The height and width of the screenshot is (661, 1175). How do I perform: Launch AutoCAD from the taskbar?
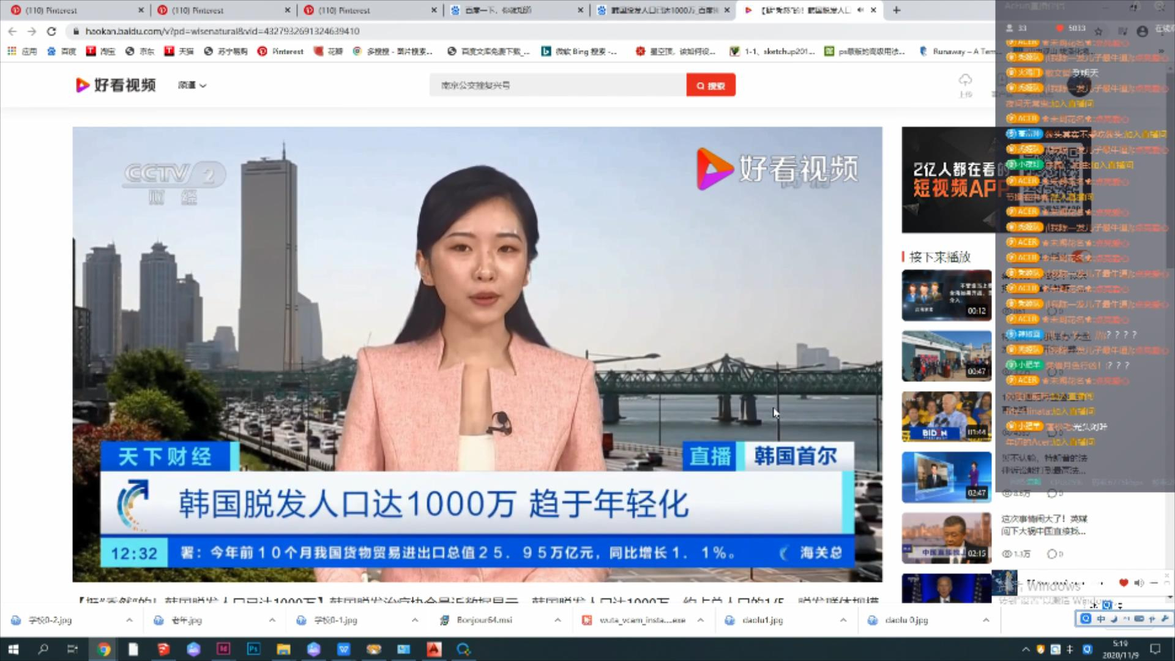[434, 649]
